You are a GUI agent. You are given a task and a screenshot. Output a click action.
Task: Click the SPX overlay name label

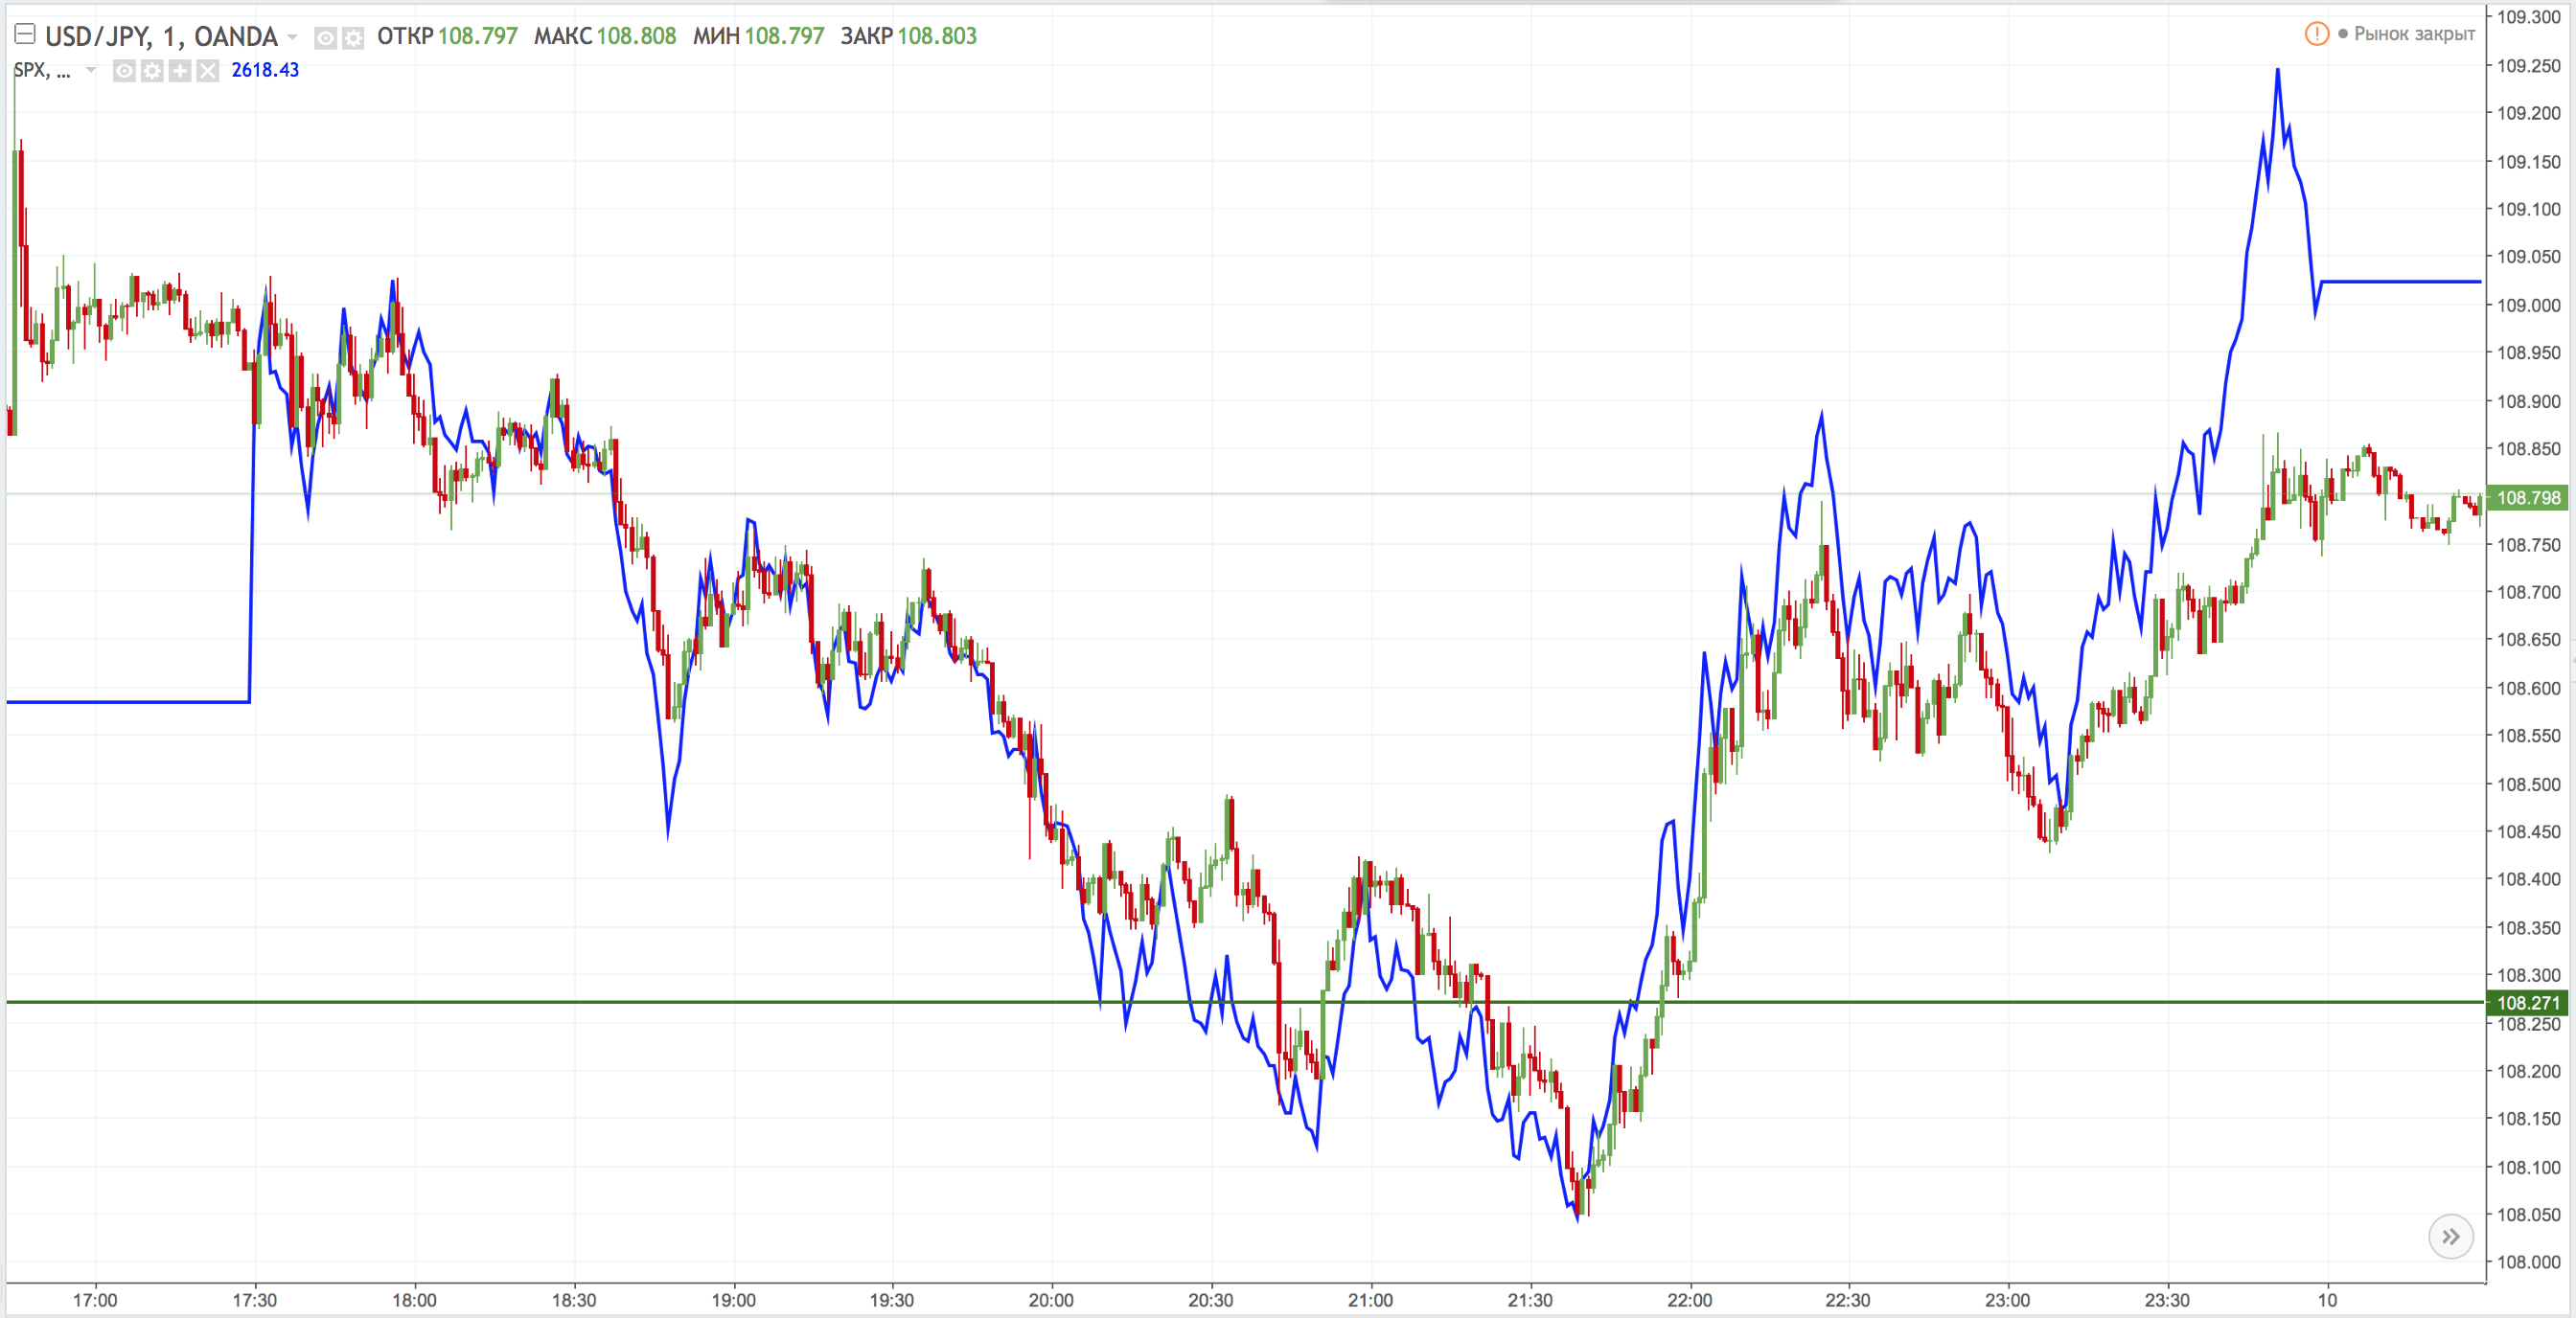click(x=42, y=70)
